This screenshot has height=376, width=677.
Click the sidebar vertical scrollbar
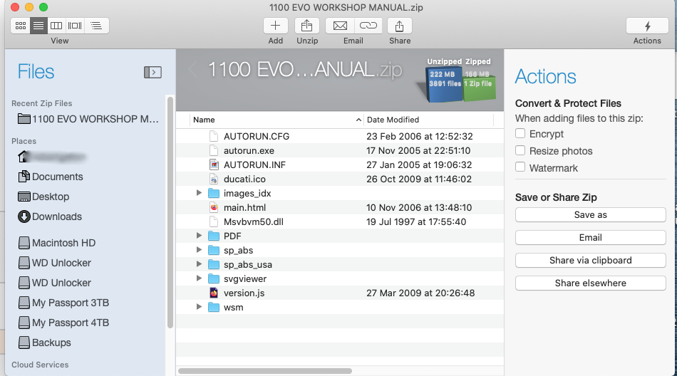pos(170,212)
